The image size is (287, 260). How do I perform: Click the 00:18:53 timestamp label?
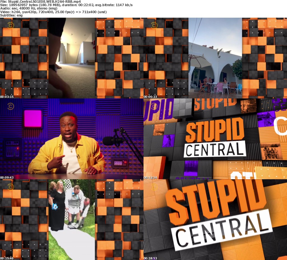click(151, 258)
